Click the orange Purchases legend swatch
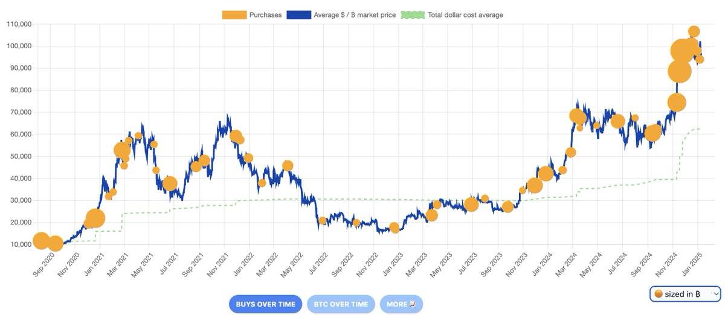Viewport: 725px width, 315px height. pos(234,15)
